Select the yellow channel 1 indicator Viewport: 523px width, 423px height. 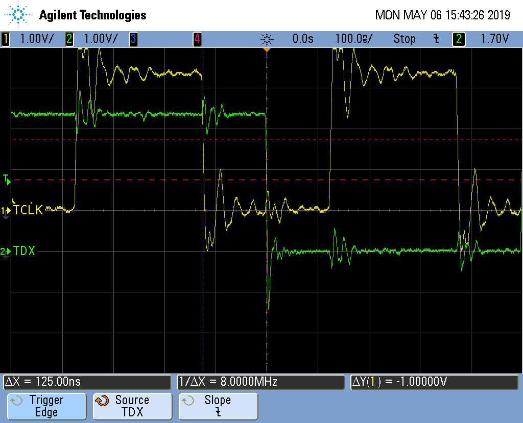[6, 39]
